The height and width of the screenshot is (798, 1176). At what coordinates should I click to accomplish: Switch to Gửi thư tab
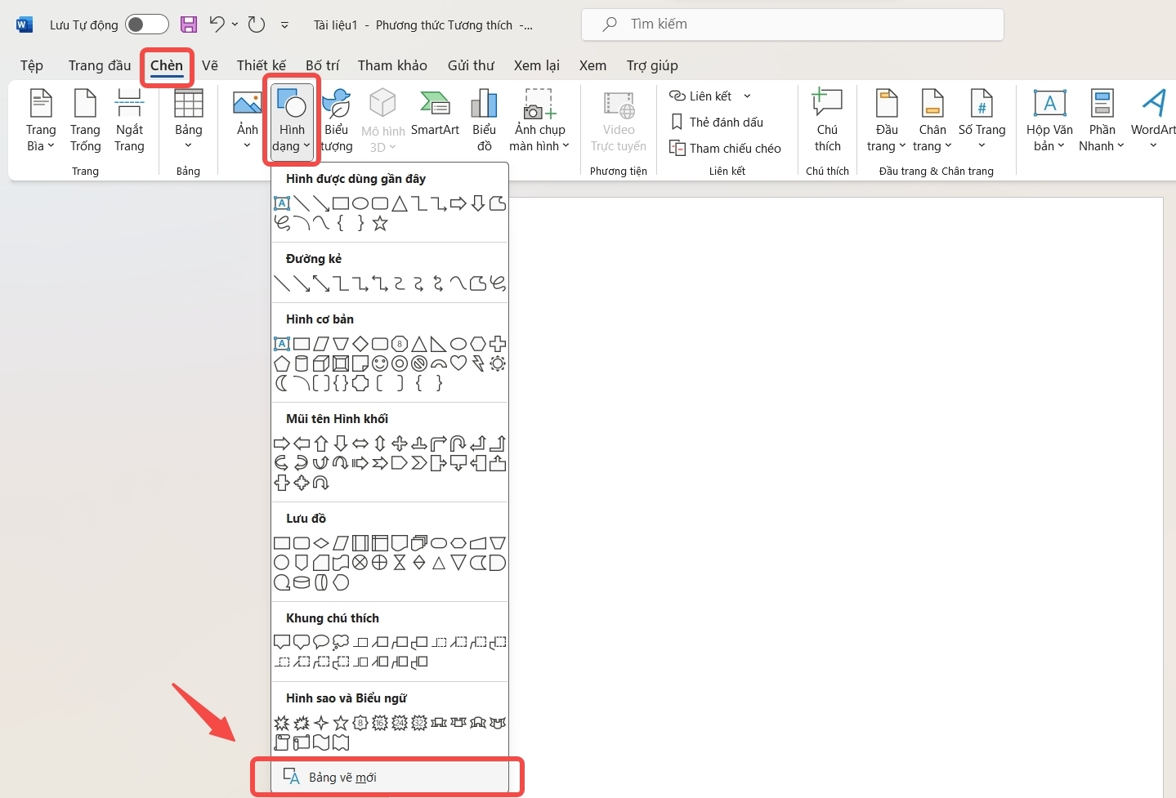[x=471, y=65]
